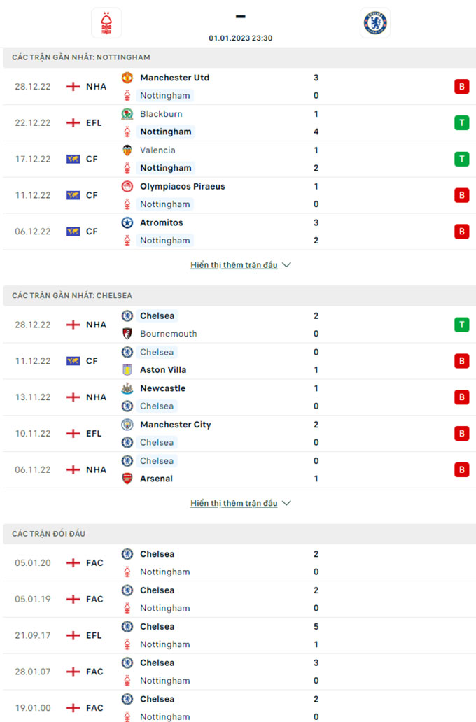Screen dimensions: 476x722
Task: Click the 'Các trận đối đầu' section header
Action: tap(49, 534)
